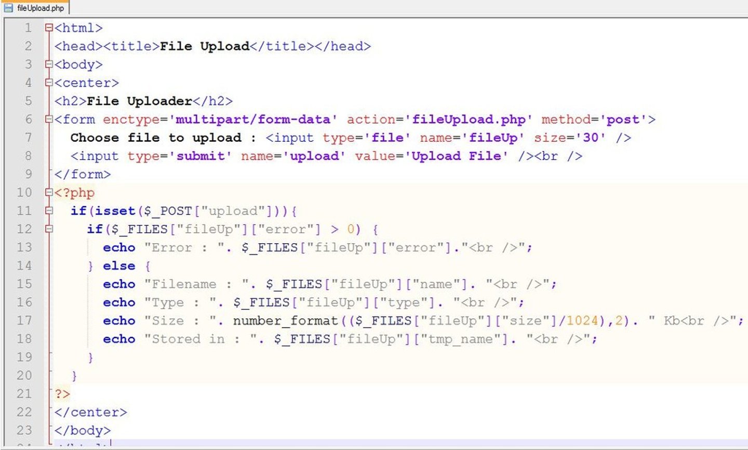
Task: Click line number 1 in the margin
Action: (28, 28)
